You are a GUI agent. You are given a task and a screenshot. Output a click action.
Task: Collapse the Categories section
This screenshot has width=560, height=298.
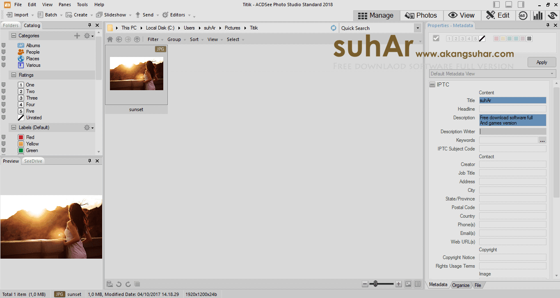[x=14, y=36]
